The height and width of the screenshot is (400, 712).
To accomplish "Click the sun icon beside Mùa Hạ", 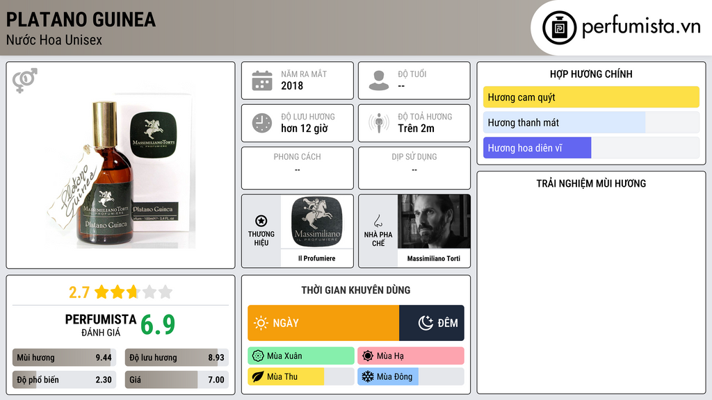I will 368,356.
